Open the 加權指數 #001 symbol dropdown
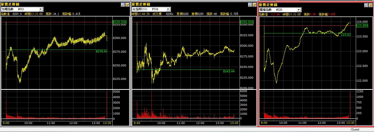Viewport: 374px width, 132px height. [x=41, y=9]
